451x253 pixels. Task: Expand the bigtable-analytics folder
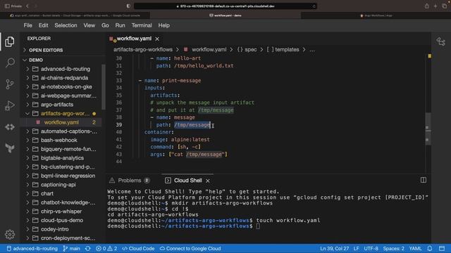point(62,158)
